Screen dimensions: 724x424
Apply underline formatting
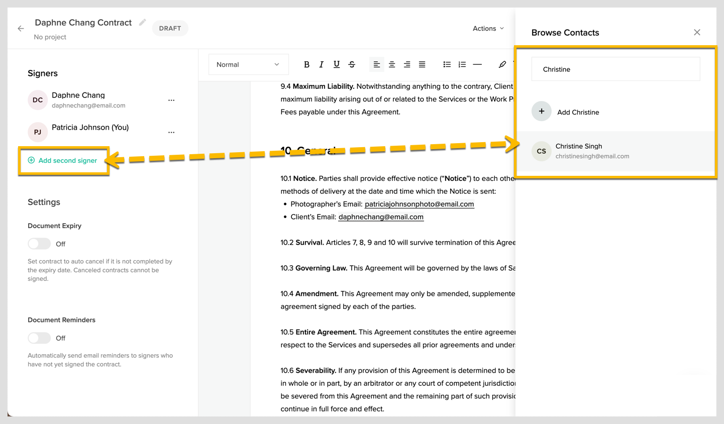click(x=337, y=64)
